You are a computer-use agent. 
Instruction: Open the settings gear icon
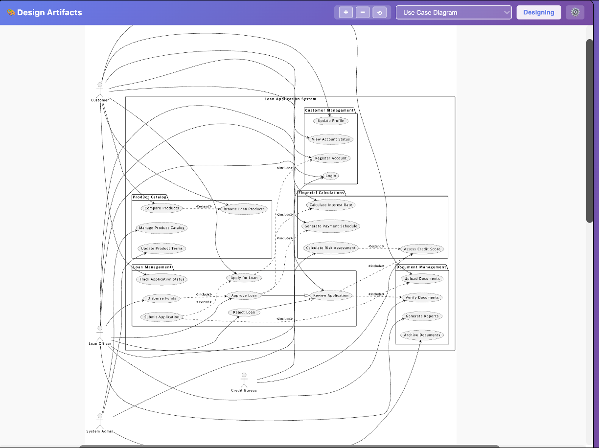[x=575, y=13]
